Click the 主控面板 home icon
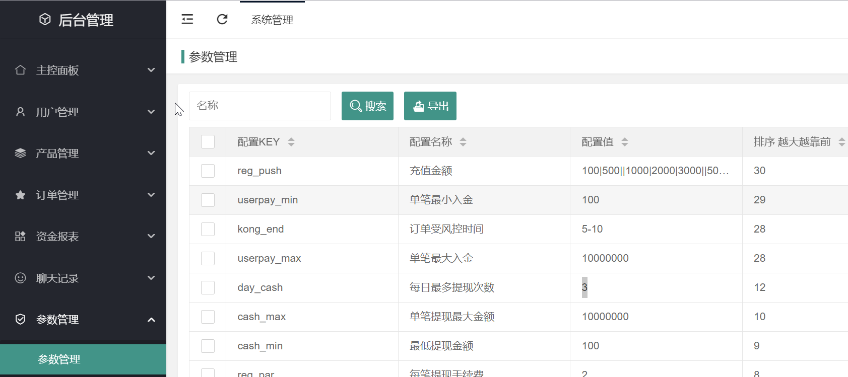Screen dimensions: 848x377 20,70
